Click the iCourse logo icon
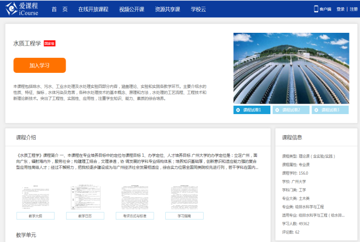 10,8
